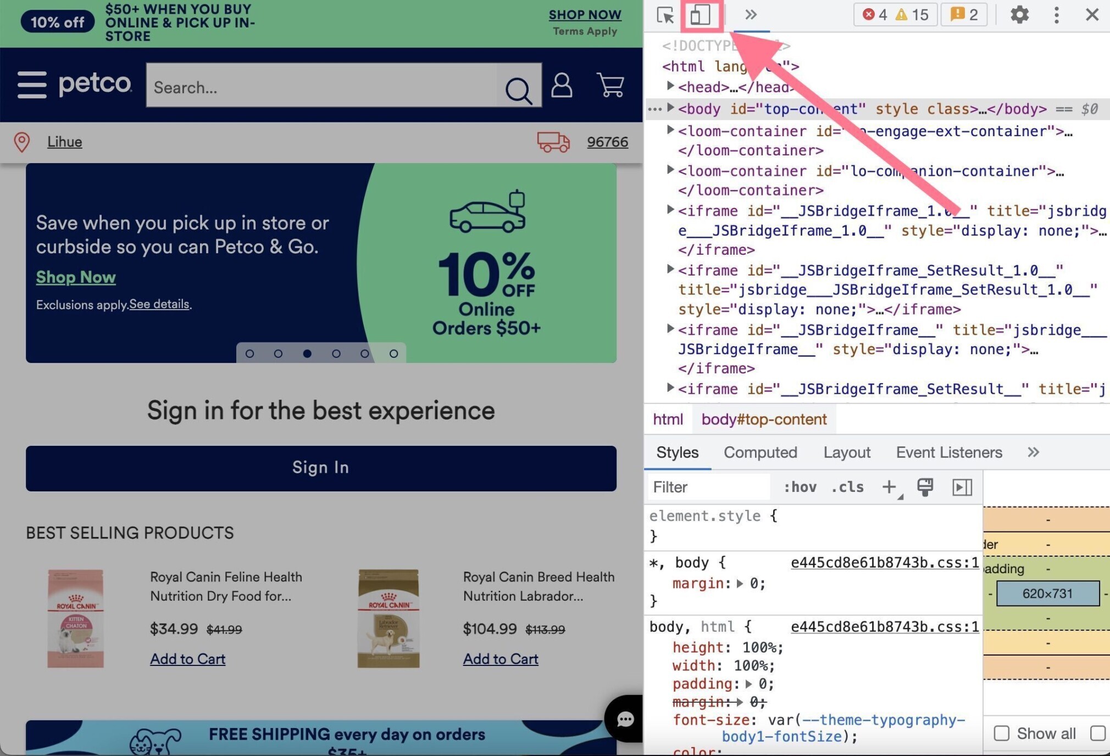Click 'Shop Now' link on Petco homepage banner
The image size is (1110, 756).
pyautogui.click(x=75, y=275)
